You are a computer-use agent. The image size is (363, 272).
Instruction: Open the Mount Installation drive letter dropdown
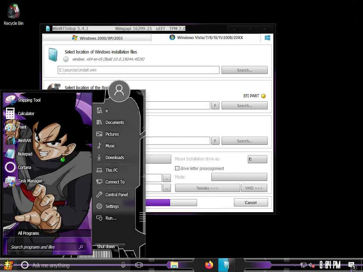tap(257, 159)
